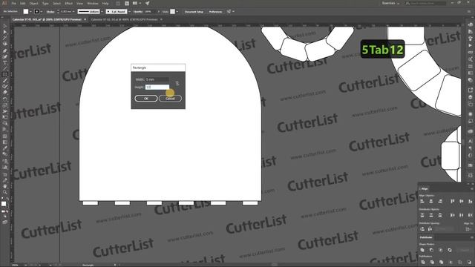Open the Edit menu
475x267 pixels.
pyautogui.click(x=23, y=3)
